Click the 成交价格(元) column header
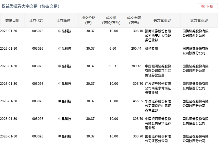 click(88, 20)
